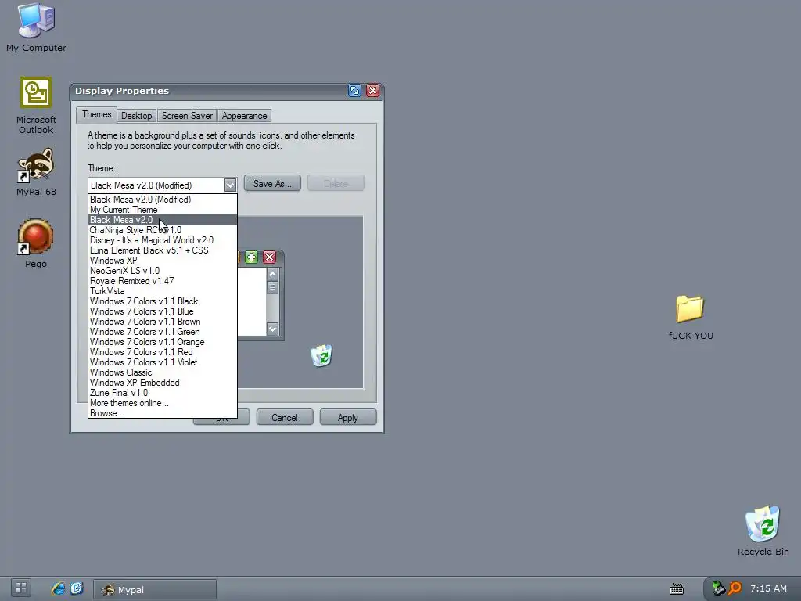Collapse the Theme dropdown arrow
The width and height of the screenshot is (801, 601).
click(230, 185)
